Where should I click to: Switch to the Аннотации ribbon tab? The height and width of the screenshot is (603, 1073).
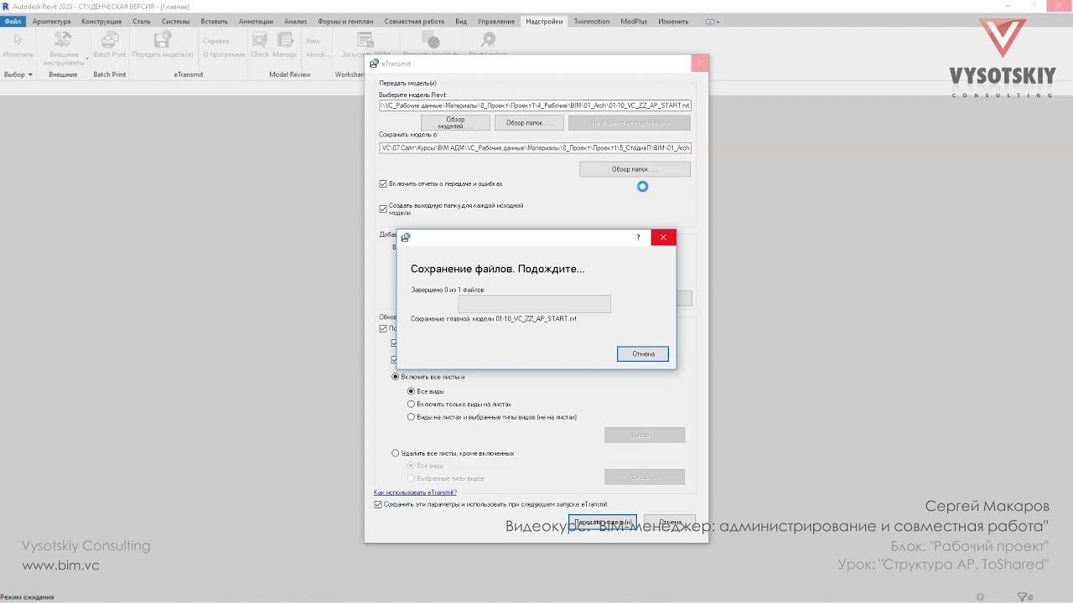tap(256, 21)
